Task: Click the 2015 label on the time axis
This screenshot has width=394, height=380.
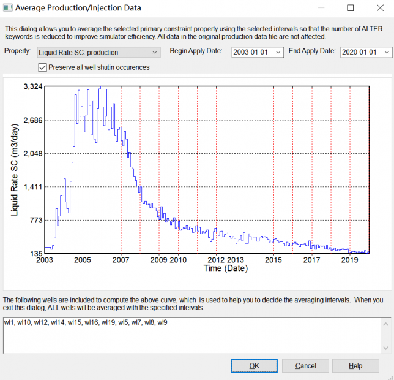Action: point(273,260)
